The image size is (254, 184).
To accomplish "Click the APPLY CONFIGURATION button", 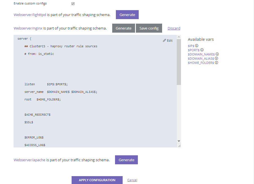I will pyautogui.click(x=97, y=180).
